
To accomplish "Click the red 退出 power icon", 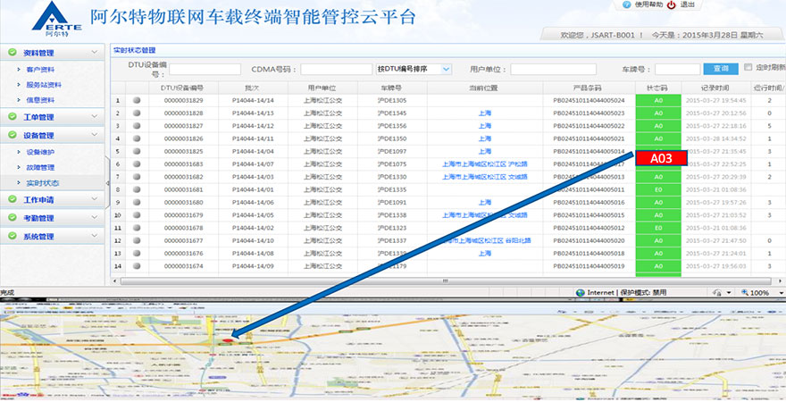I will (672, 5).
